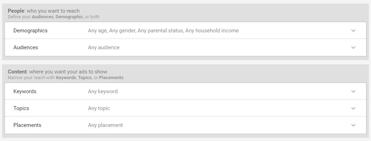Click the Keywords row label
This screenshot has width=371, height=141.
(25, 91)
